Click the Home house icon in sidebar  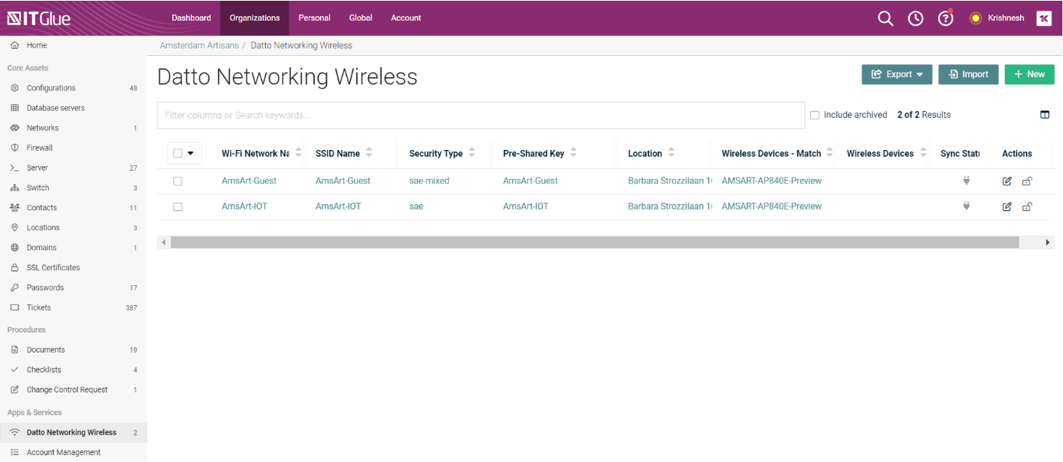coord(15,46)
